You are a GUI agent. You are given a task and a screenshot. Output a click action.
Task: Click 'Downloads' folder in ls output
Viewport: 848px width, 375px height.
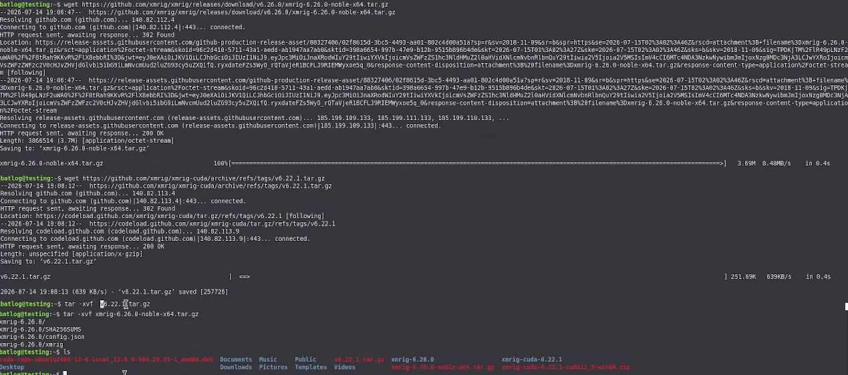[x=236, y=367]
